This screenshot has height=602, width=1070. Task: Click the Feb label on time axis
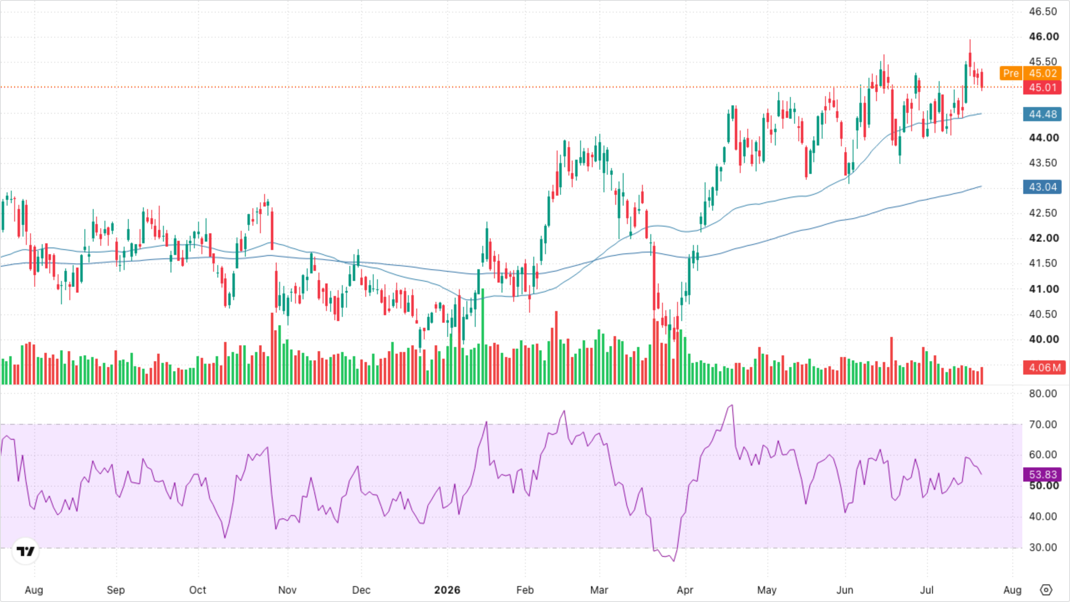525,590
